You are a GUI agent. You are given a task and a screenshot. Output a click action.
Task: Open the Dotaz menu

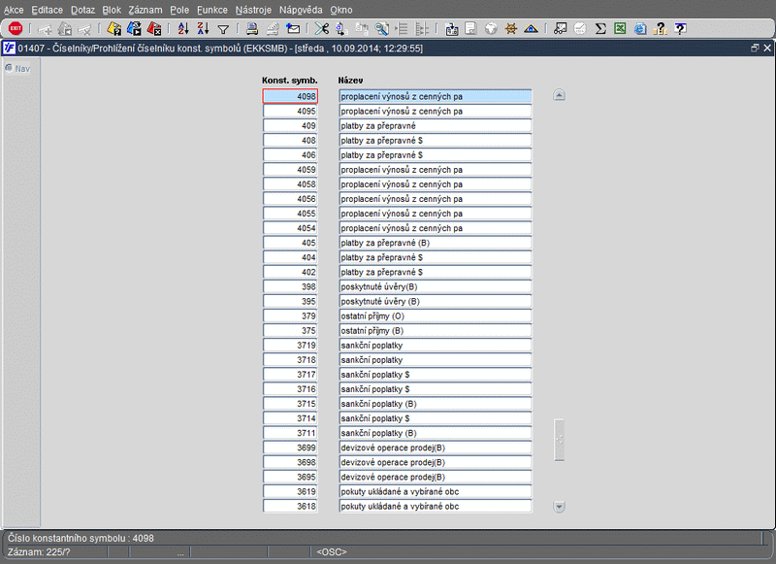click(82, 10)
